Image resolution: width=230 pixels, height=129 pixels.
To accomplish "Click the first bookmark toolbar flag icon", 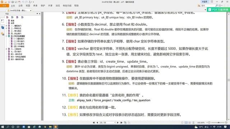I will point(7,17).
